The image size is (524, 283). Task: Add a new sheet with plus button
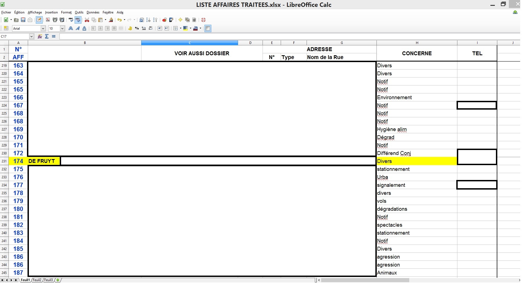coord(58,280)
